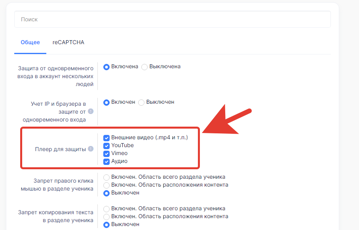Viewport: 359px width, 230px height.
Task: Switch to the Общее tab
Action: (x=30, y=43)
